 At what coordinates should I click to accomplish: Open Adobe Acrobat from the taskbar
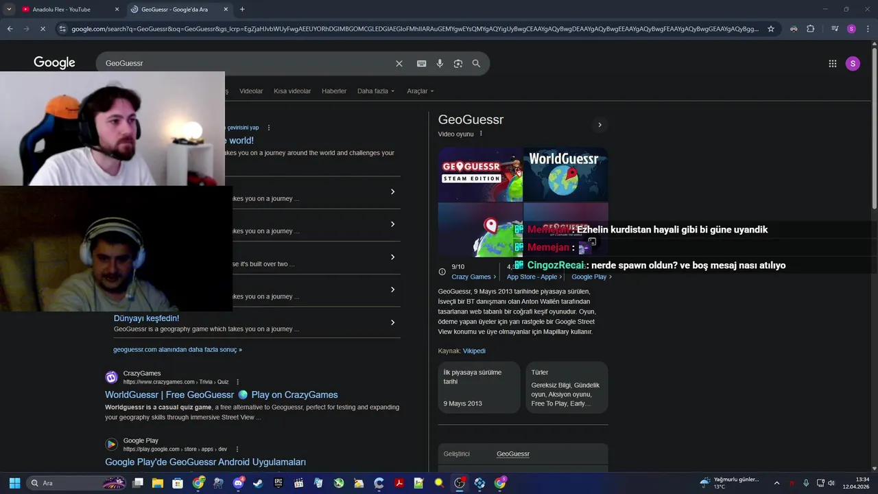tap(399, 483)
